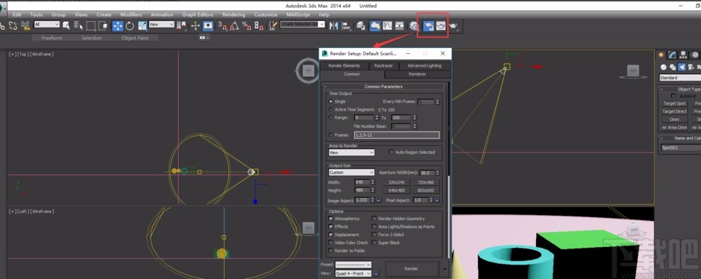Select the Frames radio button

331,135
